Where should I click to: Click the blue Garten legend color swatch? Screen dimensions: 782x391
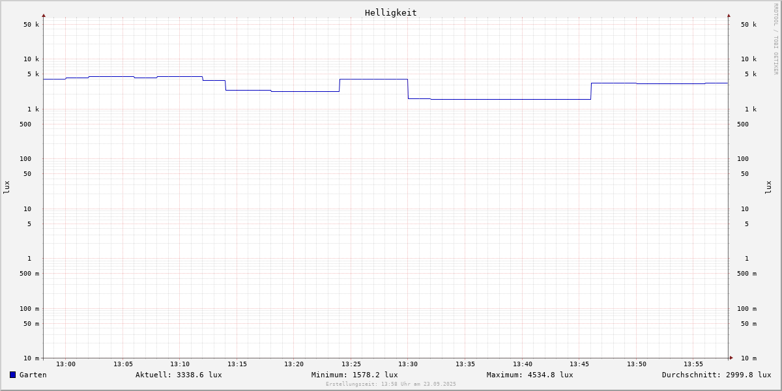pos(12,375)
